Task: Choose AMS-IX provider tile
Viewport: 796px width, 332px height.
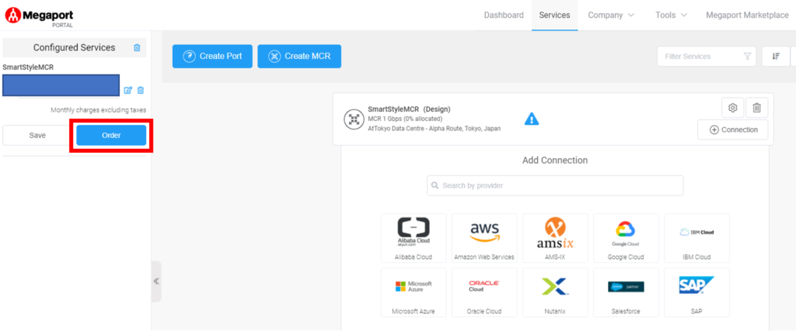Action: (x=555, y=239)
